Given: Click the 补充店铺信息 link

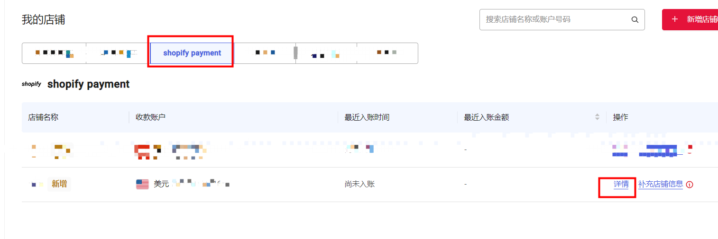Looking at the screenshot, I should pos(660,184).
